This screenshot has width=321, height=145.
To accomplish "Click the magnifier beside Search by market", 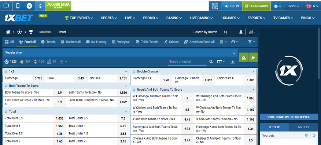I will click(x=211, y=62).
